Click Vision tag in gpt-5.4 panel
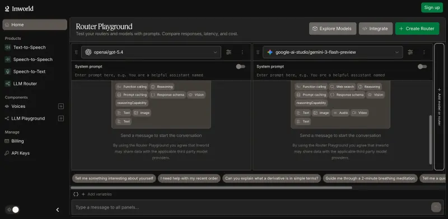The image size is (448, 219). coord(196,94)
